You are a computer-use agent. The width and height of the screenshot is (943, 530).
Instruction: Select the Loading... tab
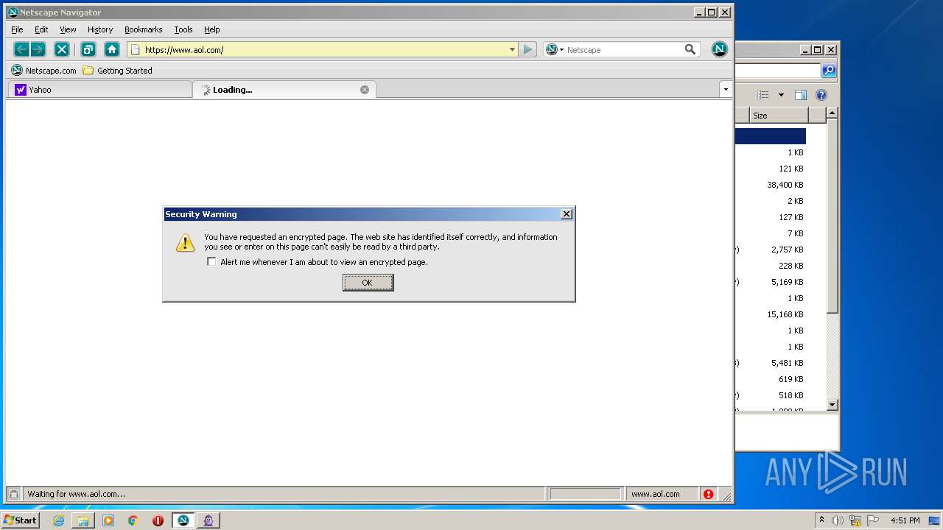tap(284, 90)
